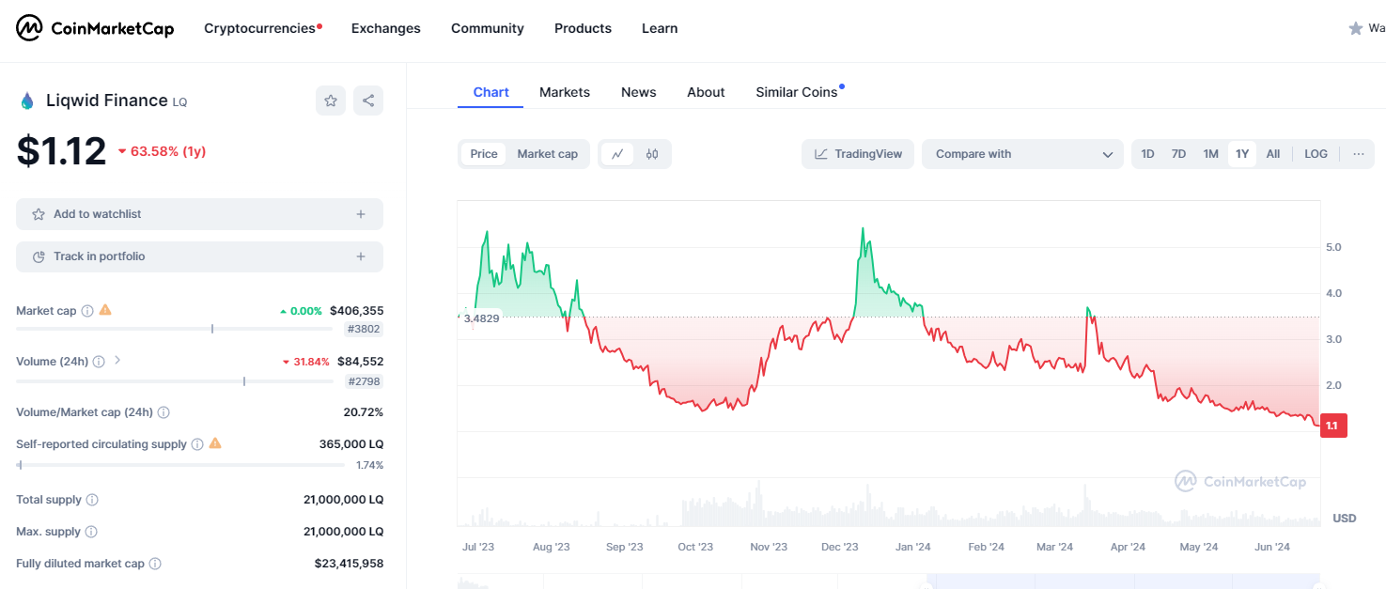Switch the chart to Market cap view
Viewport: 1386px width, 589px height.
(547, 154)
